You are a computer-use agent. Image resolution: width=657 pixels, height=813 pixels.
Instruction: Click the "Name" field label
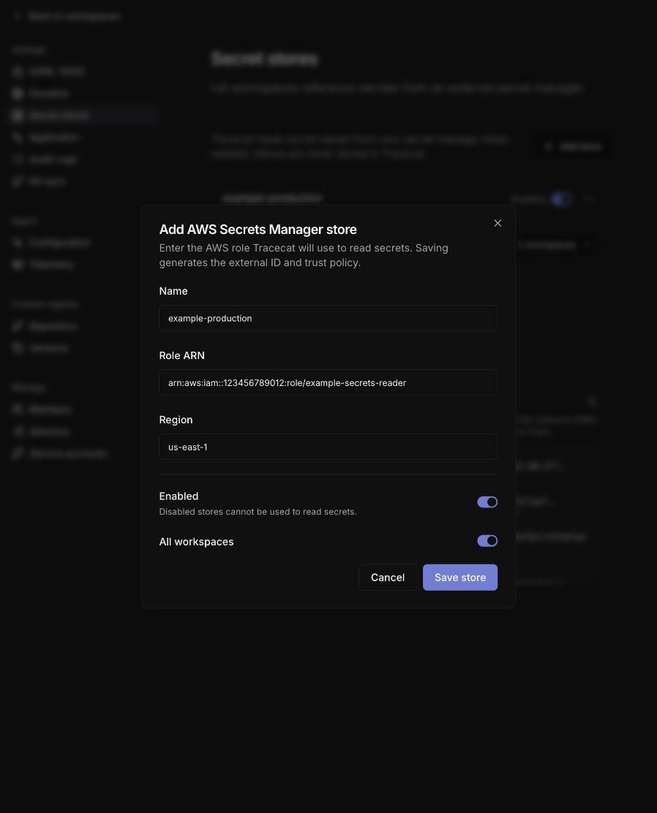173,292
